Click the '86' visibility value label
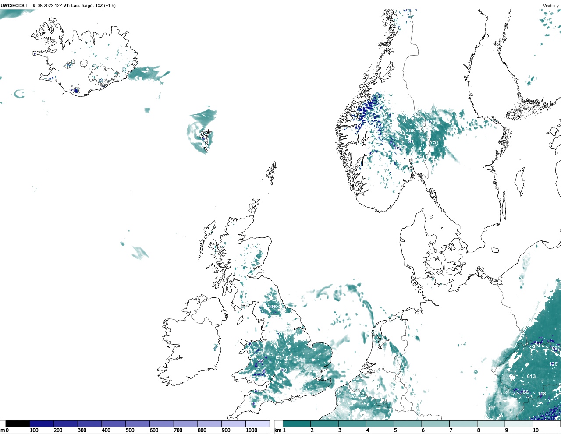 pyautogui.click(x=525, y=392)
